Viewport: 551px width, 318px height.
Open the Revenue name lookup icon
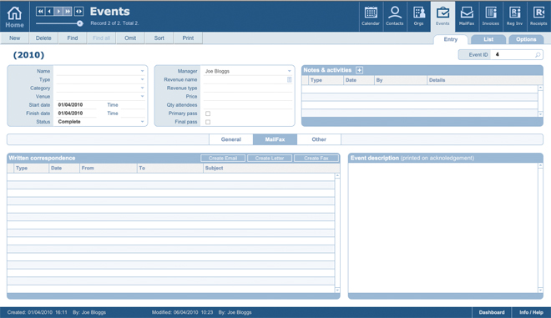pyautogui.click(x=289, y=80)
